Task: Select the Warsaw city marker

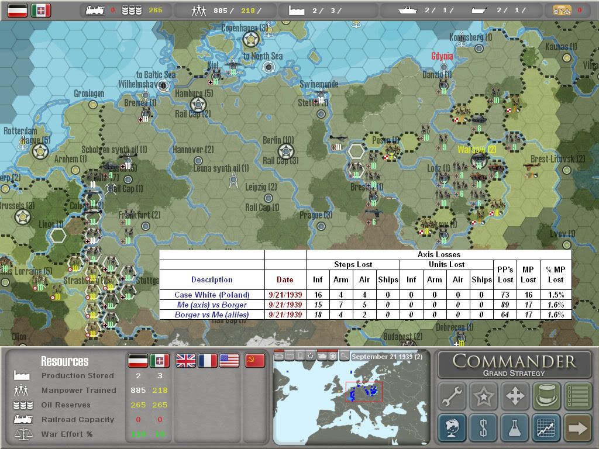Action: pos(478,160)
